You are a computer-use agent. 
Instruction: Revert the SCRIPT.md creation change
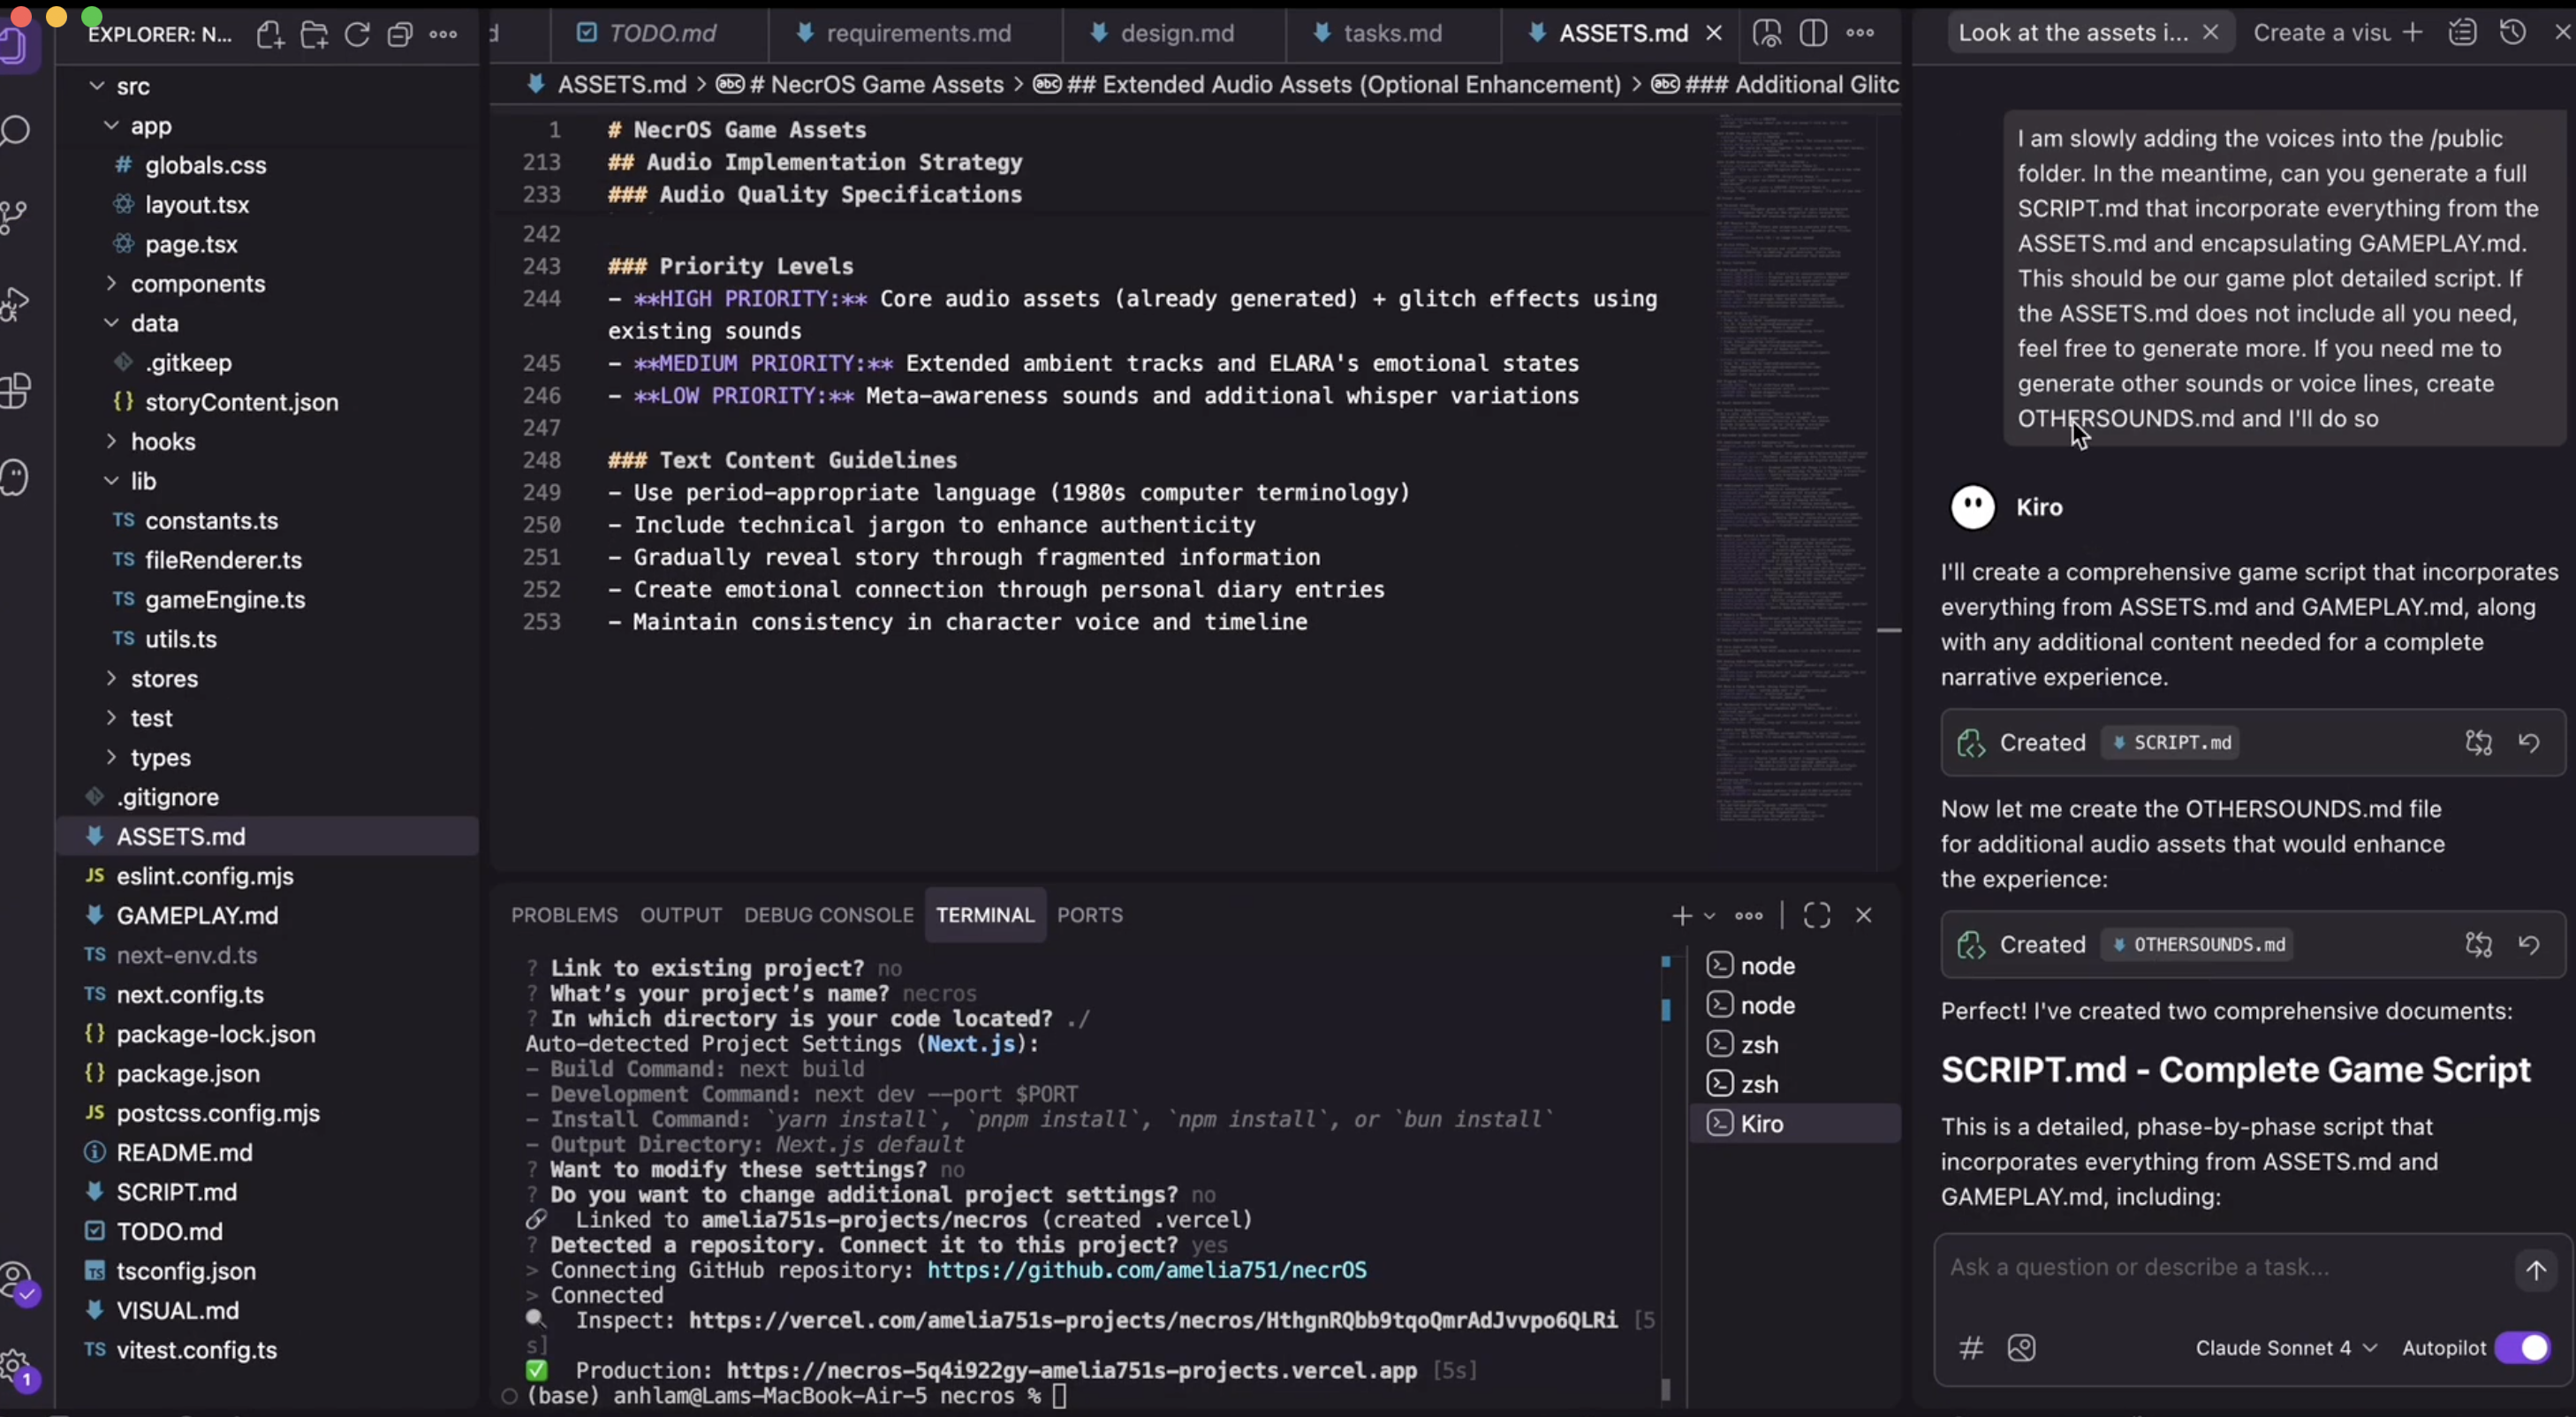(2529, 743)
